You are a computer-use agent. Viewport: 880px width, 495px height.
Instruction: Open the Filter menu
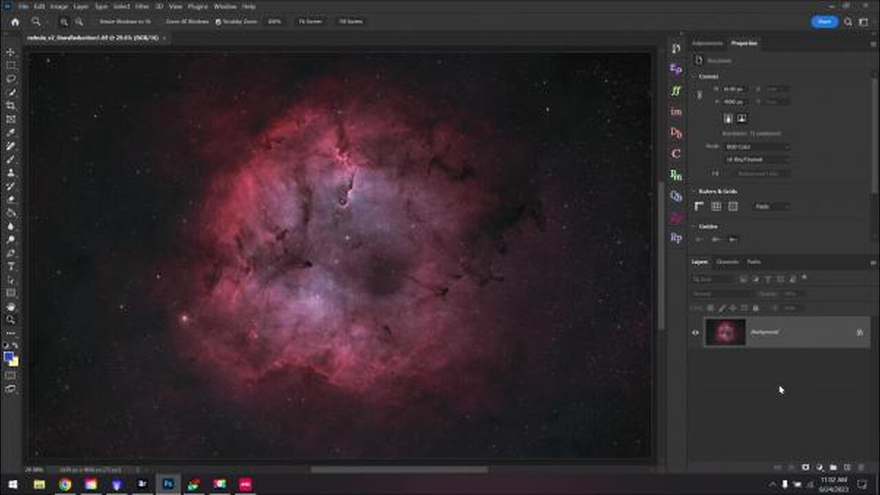pyautogui.click(x=142, y=6)
